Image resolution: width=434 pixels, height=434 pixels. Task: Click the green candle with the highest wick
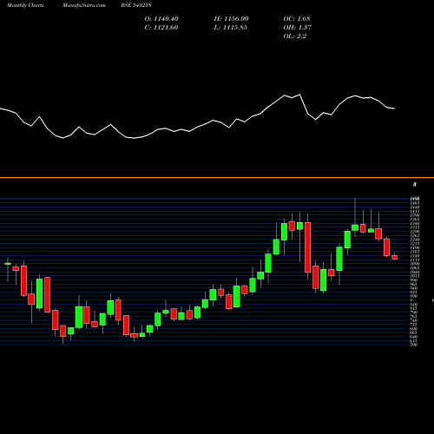click(355, 227)
